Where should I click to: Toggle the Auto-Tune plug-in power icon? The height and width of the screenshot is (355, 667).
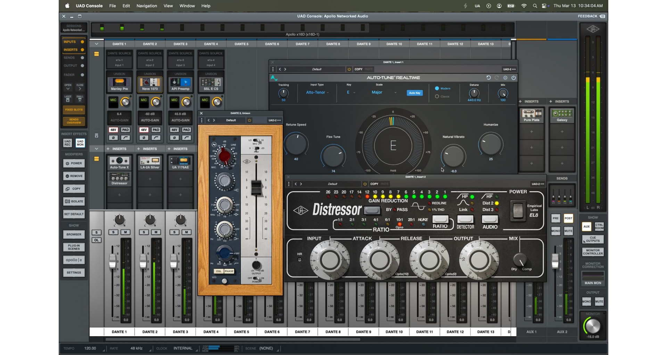click(513, 78)
